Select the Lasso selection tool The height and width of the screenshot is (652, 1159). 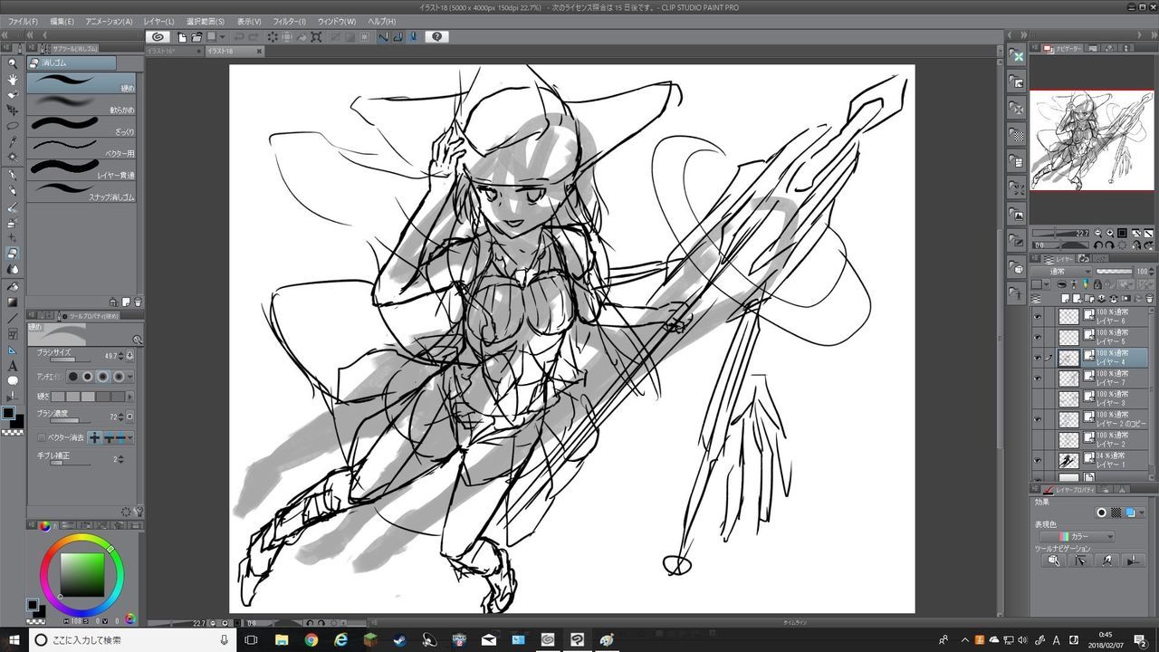13,126
